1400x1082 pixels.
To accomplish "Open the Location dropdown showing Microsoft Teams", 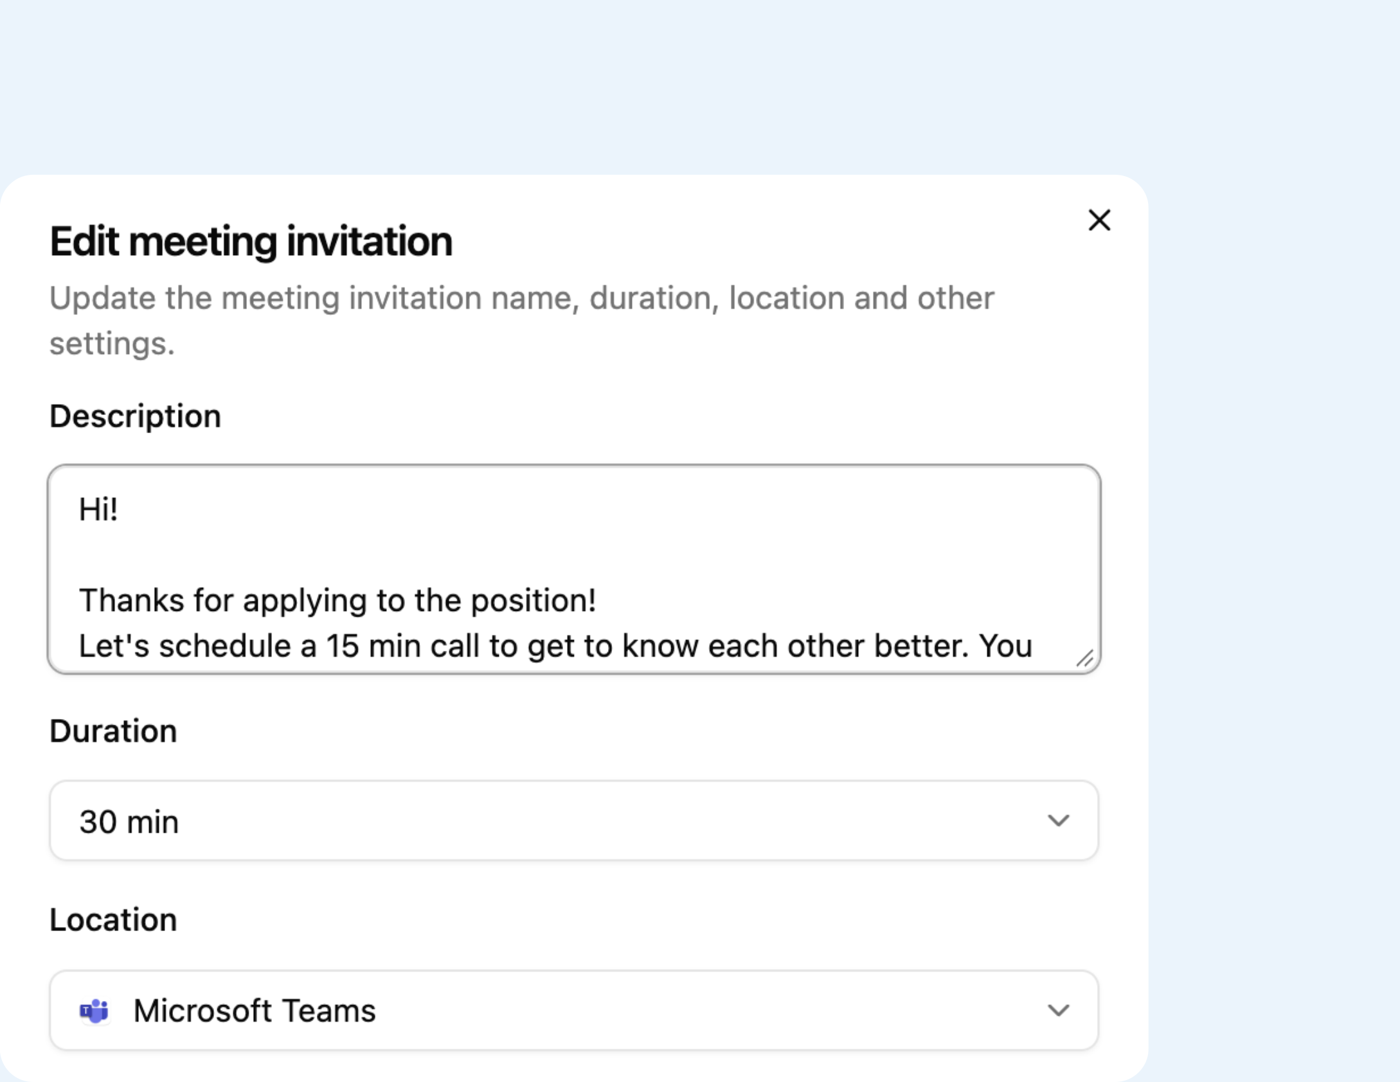I will point(574,1010).
